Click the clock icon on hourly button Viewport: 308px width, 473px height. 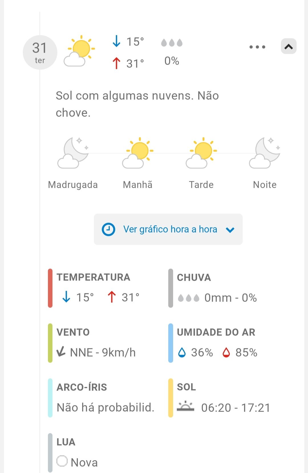click(x=108, y=230)
